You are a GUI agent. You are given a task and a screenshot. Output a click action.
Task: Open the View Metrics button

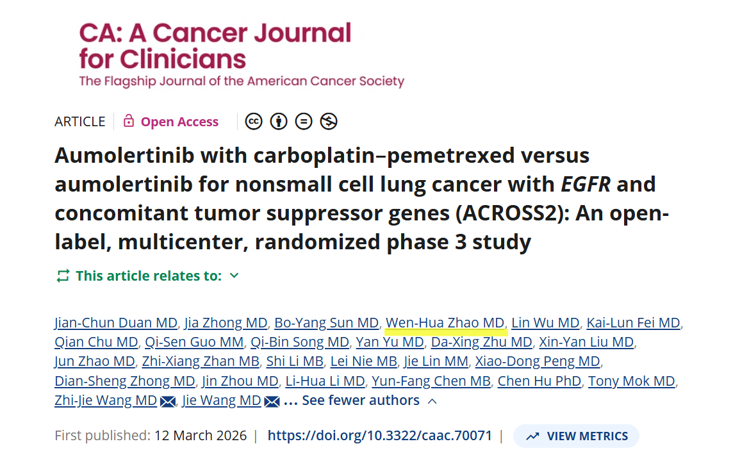tap(576, 436)
